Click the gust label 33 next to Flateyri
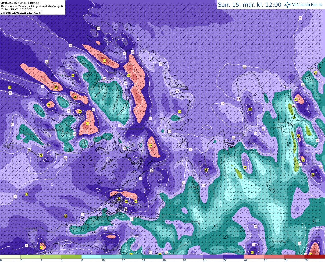 [x=73, y=75]
